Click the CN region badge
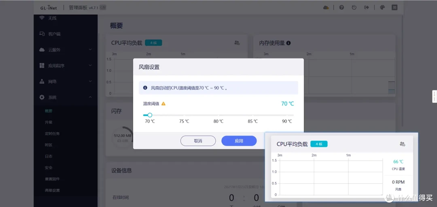Viewport: 437px width, 207px height. coord(102,8)
